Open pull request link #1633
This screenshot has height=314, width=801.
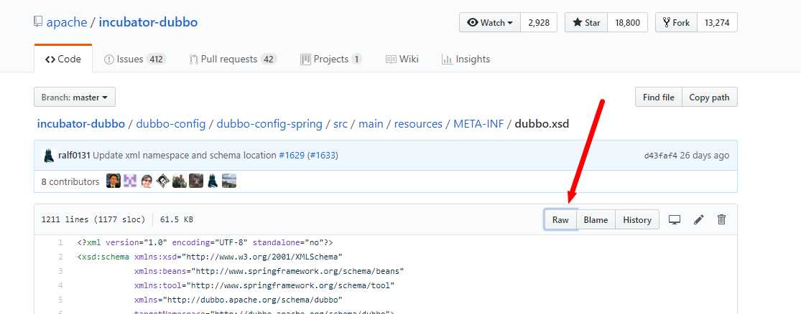tap(323, 156)
